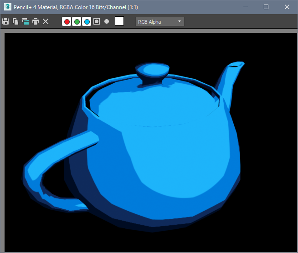Close the Pencil+ 4 Material window

coord(287,7)
